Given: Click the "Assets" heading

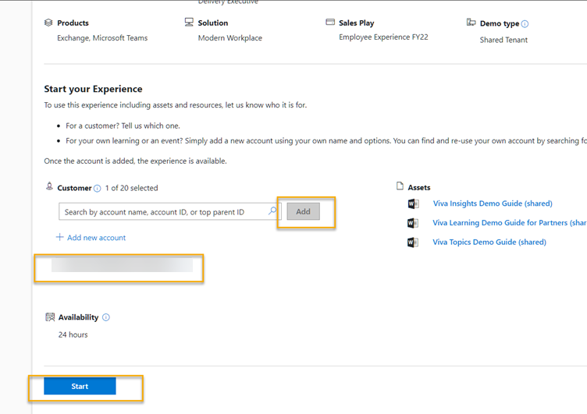Looking at the screenshot, I should click(x=419, y=188).
